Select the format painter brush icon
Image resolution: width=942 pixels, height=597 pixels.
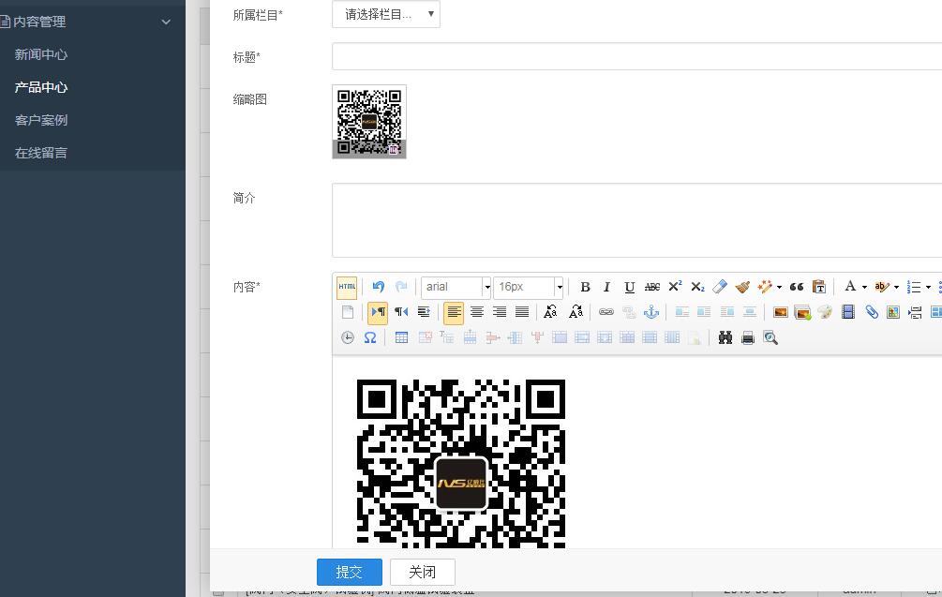(742, 287)
